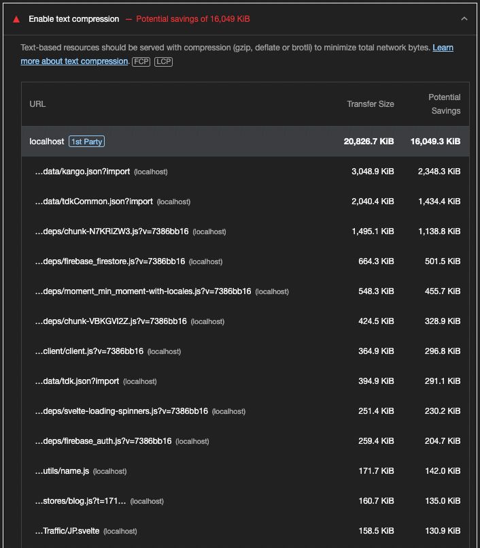Image resolution: width=480 pixels, height=548 pixels.
Task: Click the LCP metric badge
Action: click(163, 62)
